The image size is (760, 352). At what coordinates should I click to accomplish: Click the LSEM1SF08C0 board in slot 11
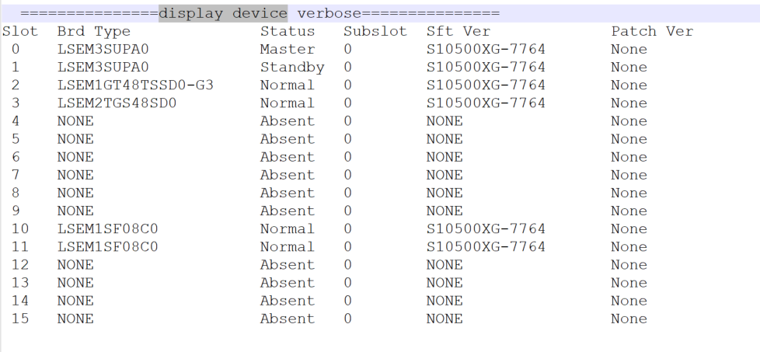click(x=108, y=246)
